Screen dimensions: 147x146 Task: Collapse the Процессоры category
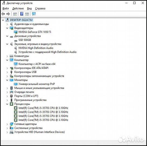7,104
